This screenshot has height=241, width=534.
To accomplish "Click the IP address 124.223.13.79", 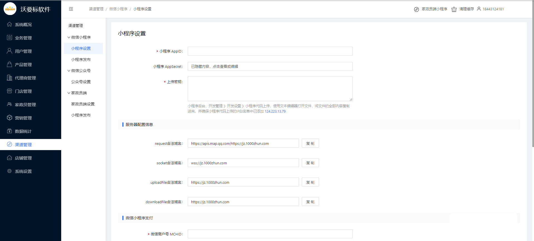I will 275,111.
